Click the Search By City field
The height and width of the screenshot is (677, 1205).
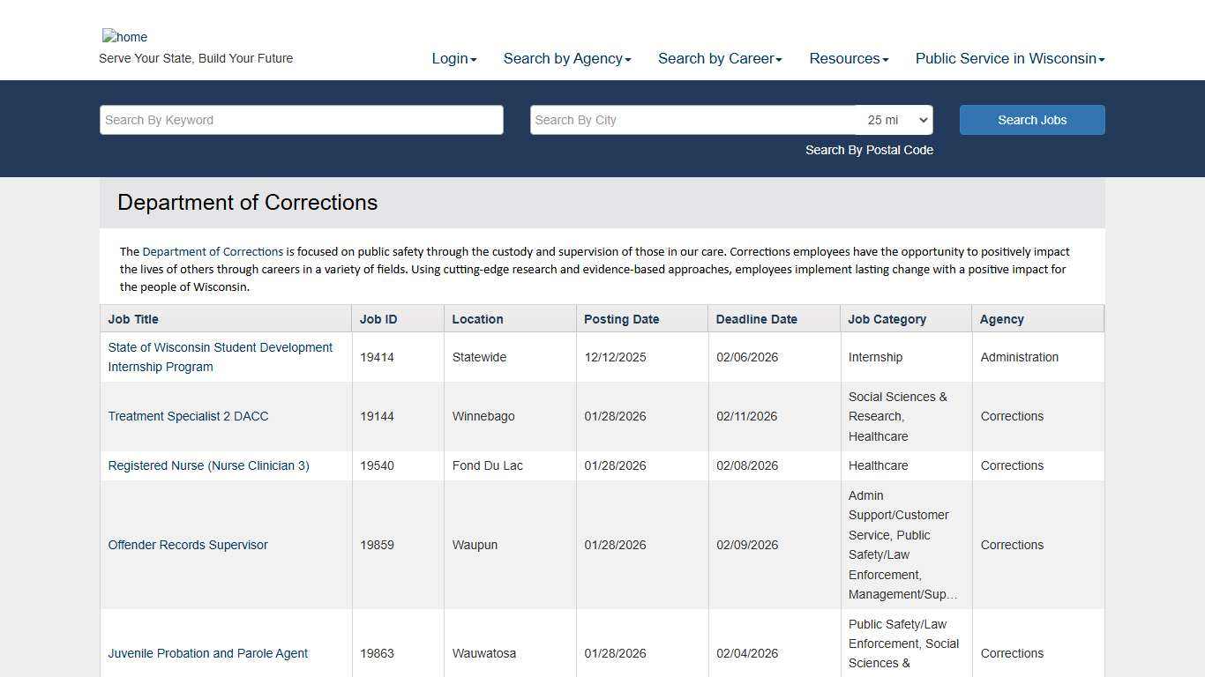pos(692,120)
